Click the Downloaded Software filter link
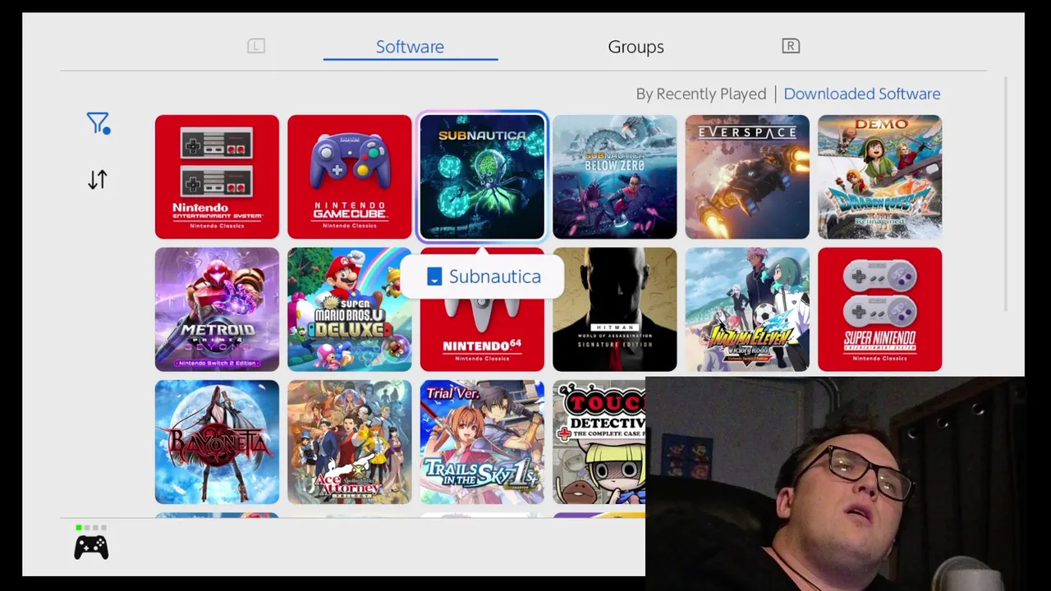The image size is (1051, 591). pos(862,94)
